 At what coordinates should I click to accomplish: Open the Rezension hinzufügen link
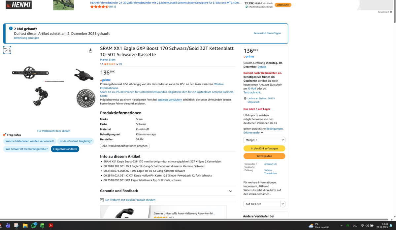pyautogui.click(x=267, y=33)
